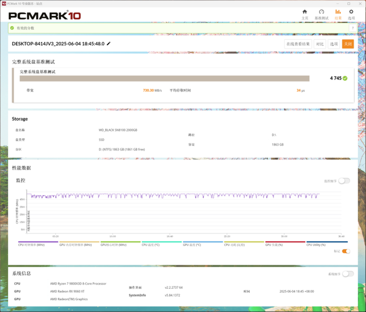Click the 选项 button next to 对比
The image size is (366, 312).
click(x=334, y=44)
